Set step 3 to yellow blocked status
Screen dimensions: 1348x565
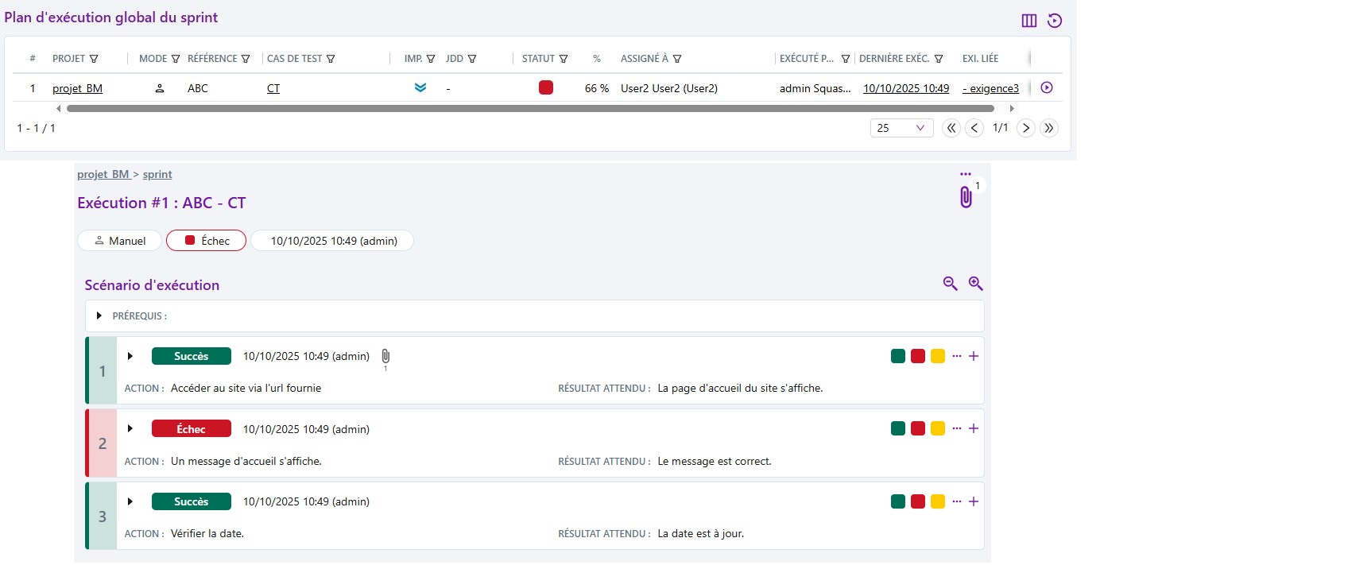pyautogui.click(x=938, y=501)
